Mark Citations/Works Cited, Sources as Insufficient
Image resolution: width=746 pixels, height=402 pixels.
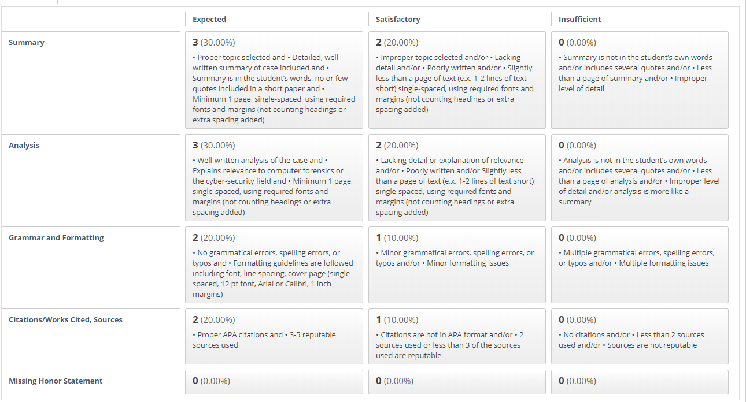(x=639, y=336)
